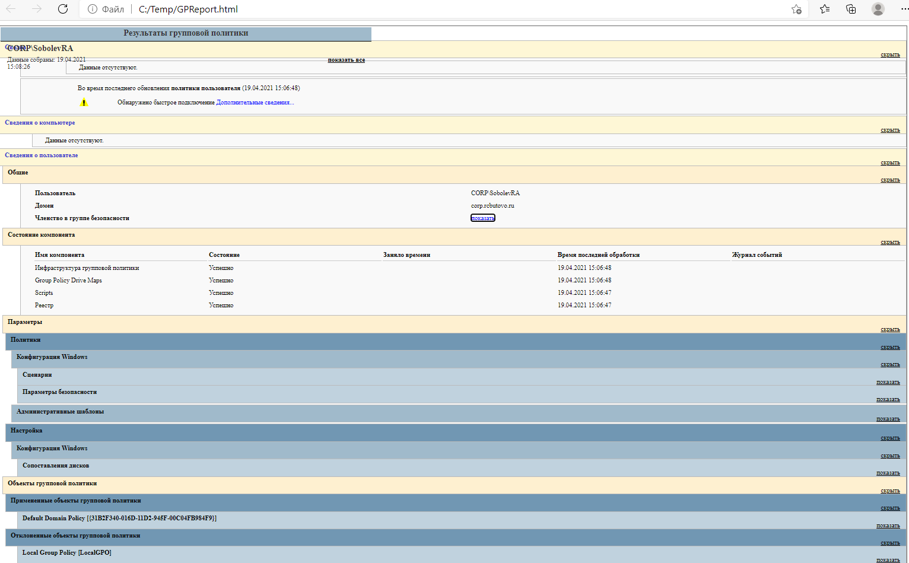Select the 'CORP\SobolevRA' heading text
Viewport: 909px width, 563px height.
pyautogui.click(x=40, y=48)
